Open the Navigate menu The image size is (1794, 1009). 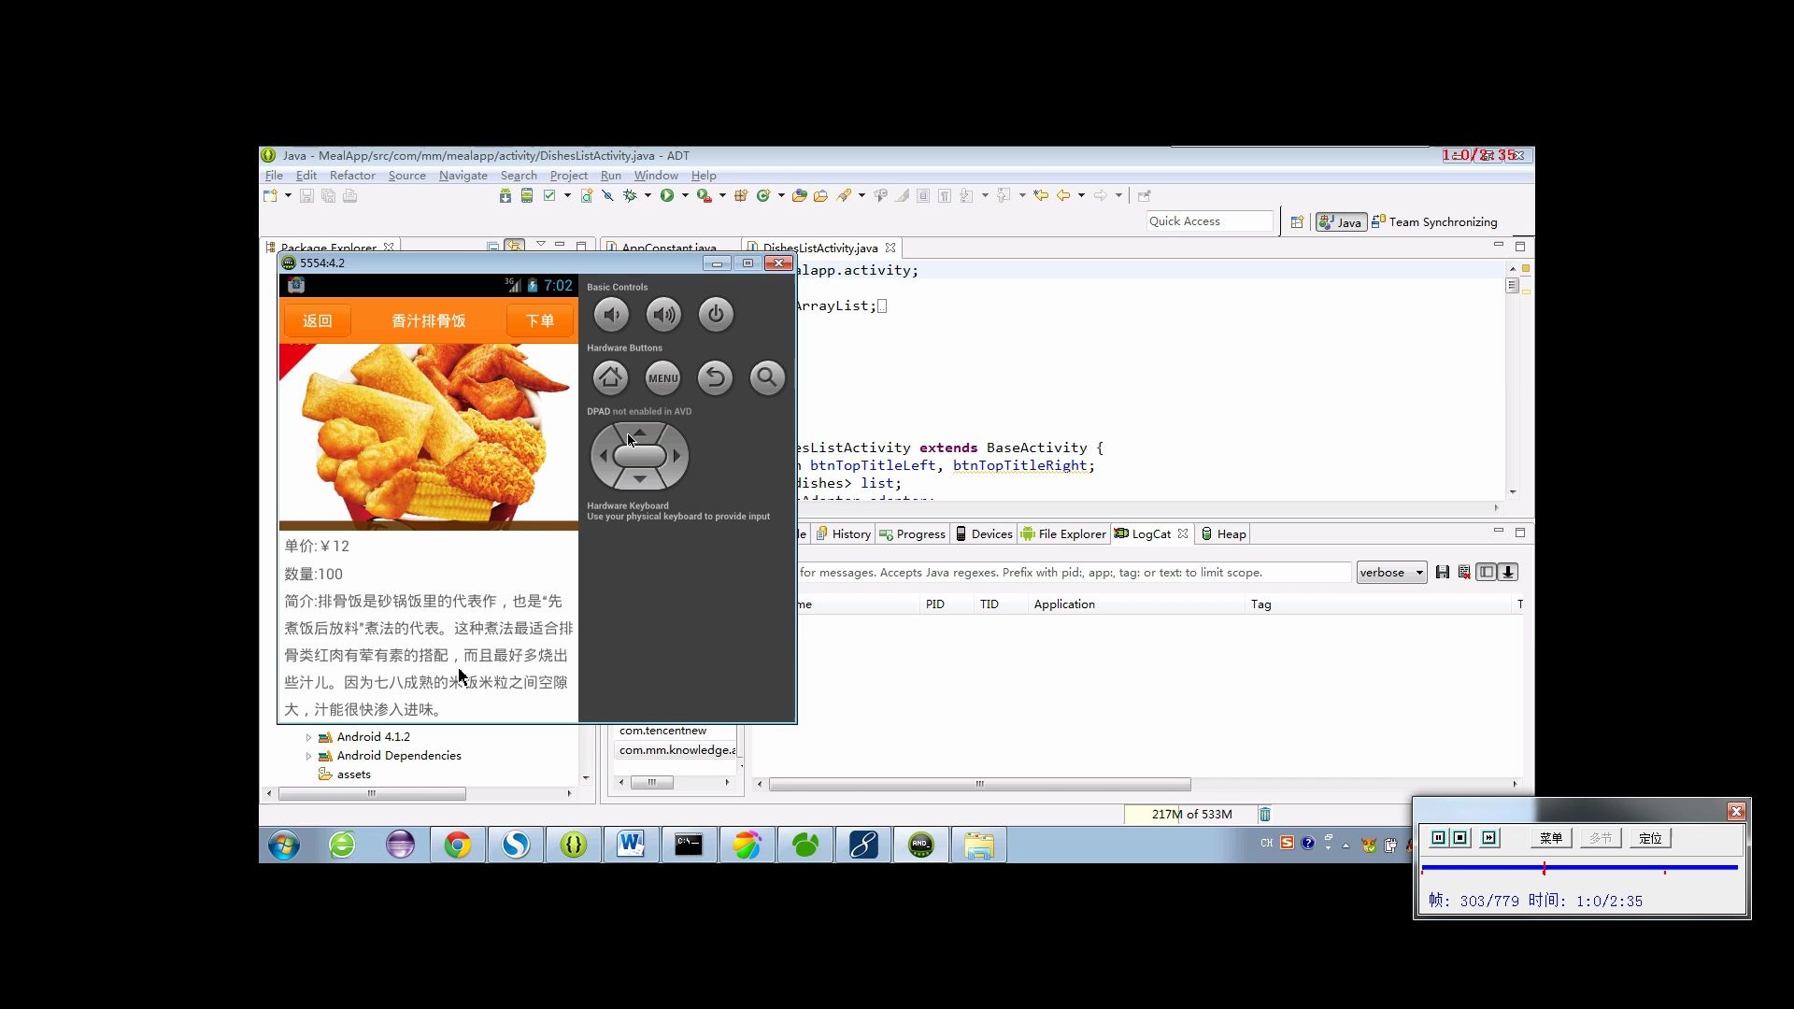coord(463,176)
